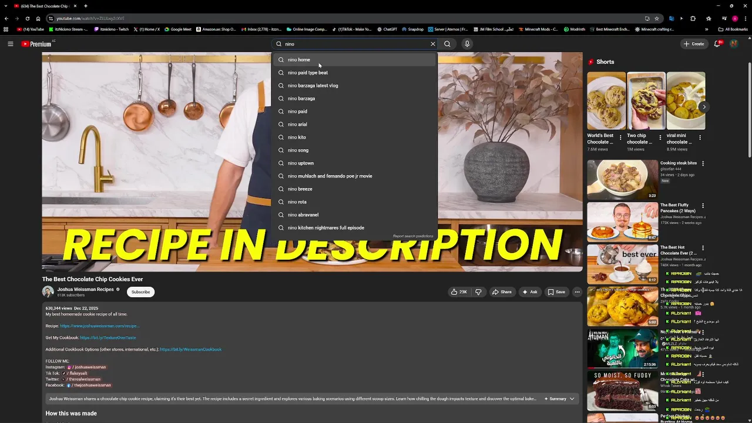Open the TextureOverTaste cookbook link
The image size is (752, 423).
pyautogui.click(x=108, y=338)
